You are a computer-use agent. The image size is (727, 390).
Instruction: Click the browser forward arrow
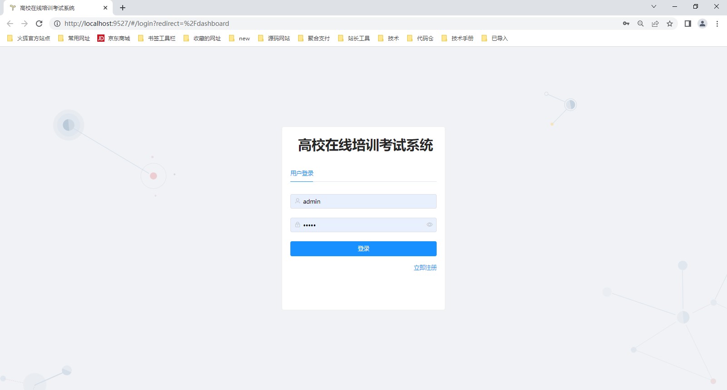click(x=25, y=24)
